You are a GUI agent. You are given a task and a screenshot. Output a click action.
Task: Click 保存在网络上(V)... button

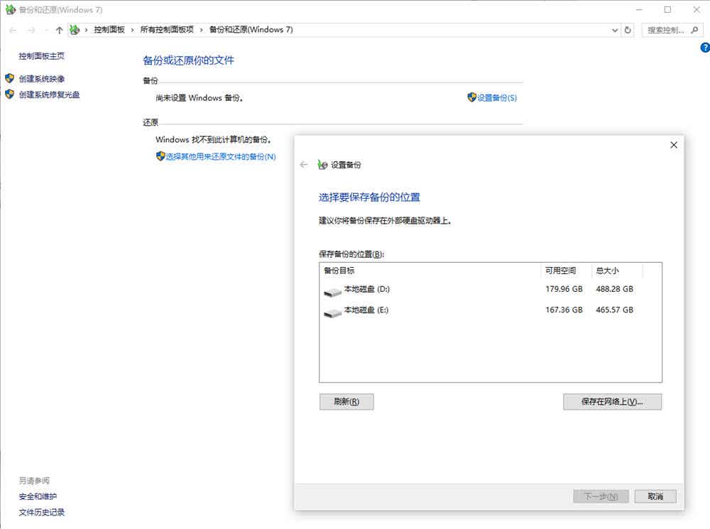612,402
